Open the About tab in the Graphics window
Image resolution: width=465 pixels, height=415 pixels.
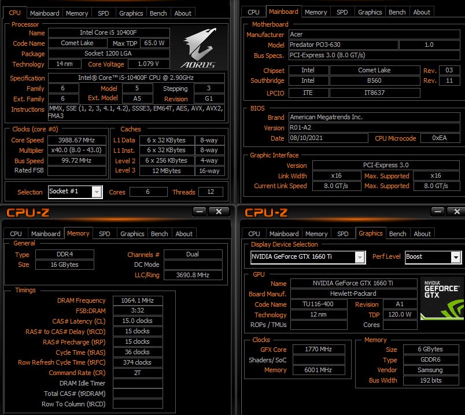(x=422, y=234)
